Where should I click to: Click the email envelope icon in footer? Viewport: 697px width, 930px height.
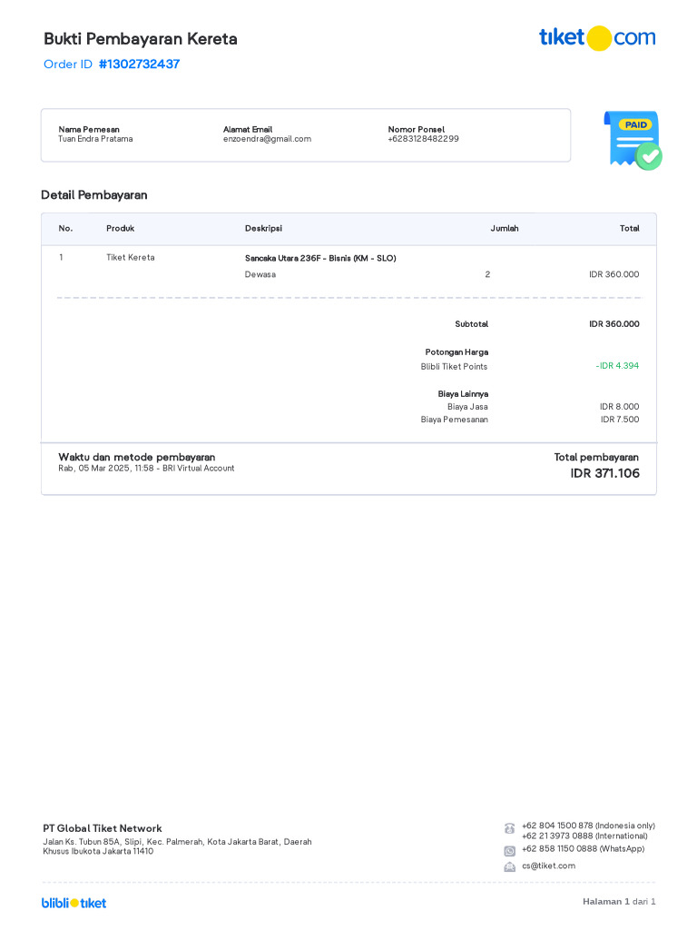click(509, 867)
